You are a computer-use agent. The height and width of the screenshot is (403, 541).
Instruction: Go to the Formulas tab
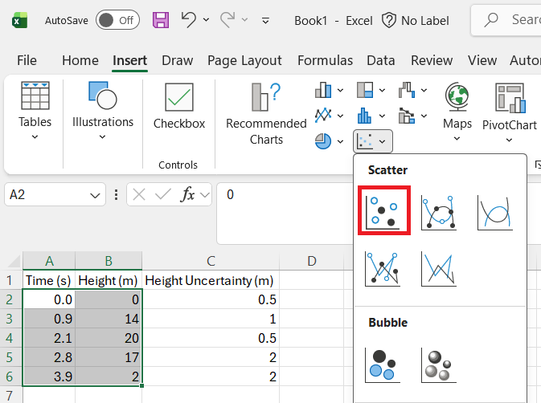click(x=325, y=61)
